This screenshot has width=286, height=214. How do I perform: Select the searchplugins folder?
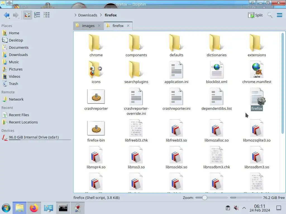coord(136,72)
